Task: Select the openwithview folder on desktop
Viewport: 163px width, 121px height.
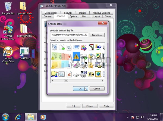Action: [24, 31]
